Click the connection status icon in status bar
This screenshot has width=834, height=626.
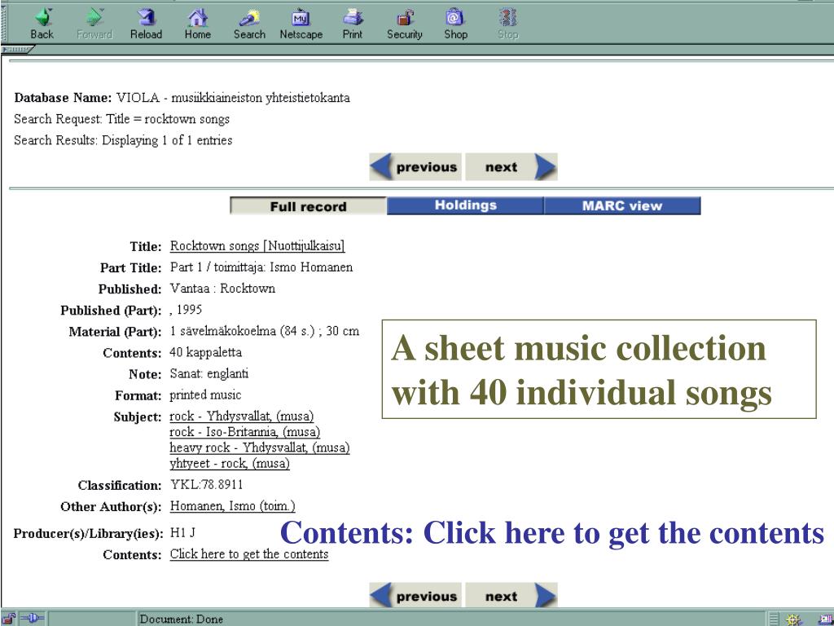tap(32, 619)
